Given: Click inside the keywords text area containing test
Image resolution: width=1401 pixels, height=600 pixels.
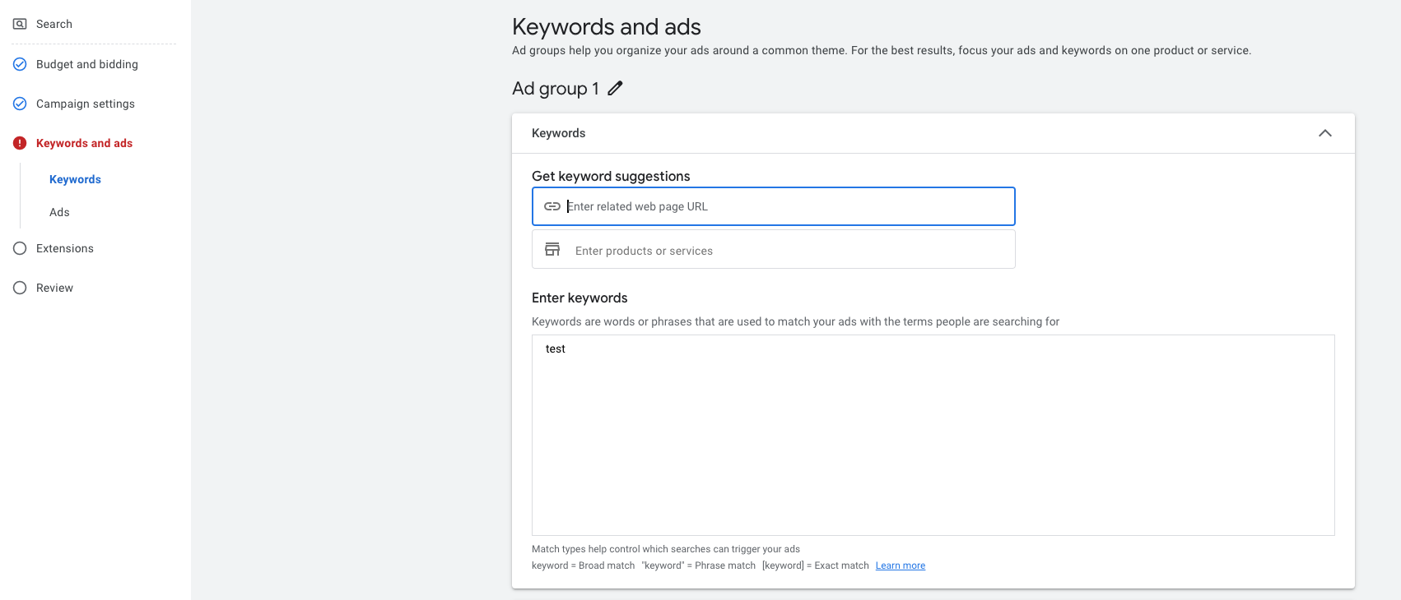Looking at the screenshot, I should tap(933, 435).
